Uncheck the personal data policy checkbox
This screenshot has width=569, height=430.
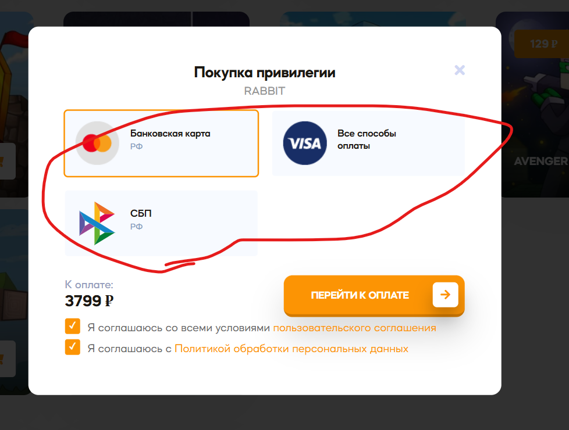pyautogui.click(x=73, y=347)
